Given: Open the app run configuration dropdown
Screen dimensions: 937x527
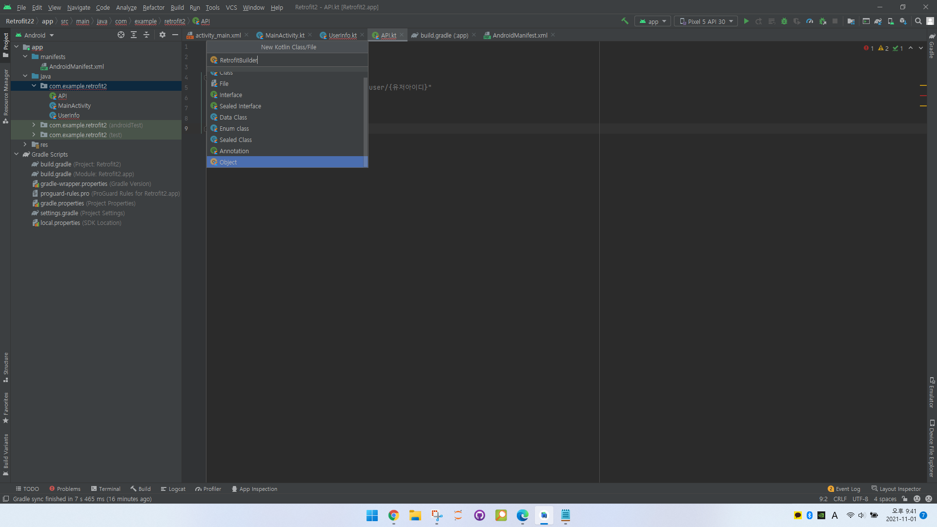Looking at the screenshot, I should pyautogui.click(x=652, y=21).
